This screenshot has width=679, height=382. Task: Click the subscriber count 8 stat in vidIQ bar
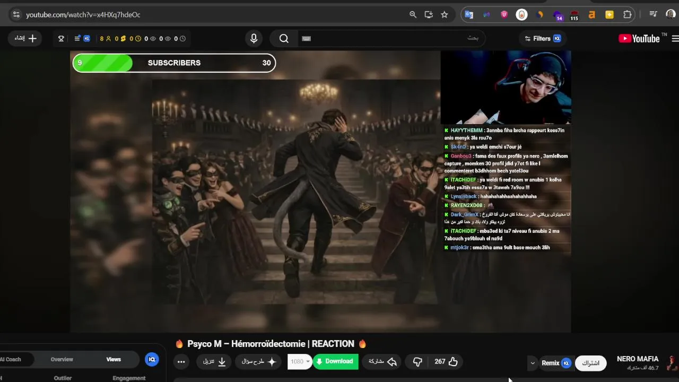coord(105,39)
